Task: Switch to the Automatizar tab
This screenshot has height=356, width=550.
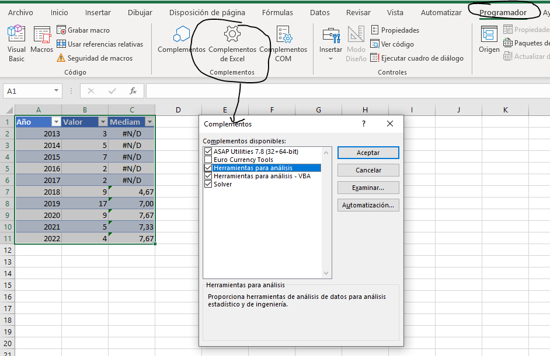Action: 441,13
